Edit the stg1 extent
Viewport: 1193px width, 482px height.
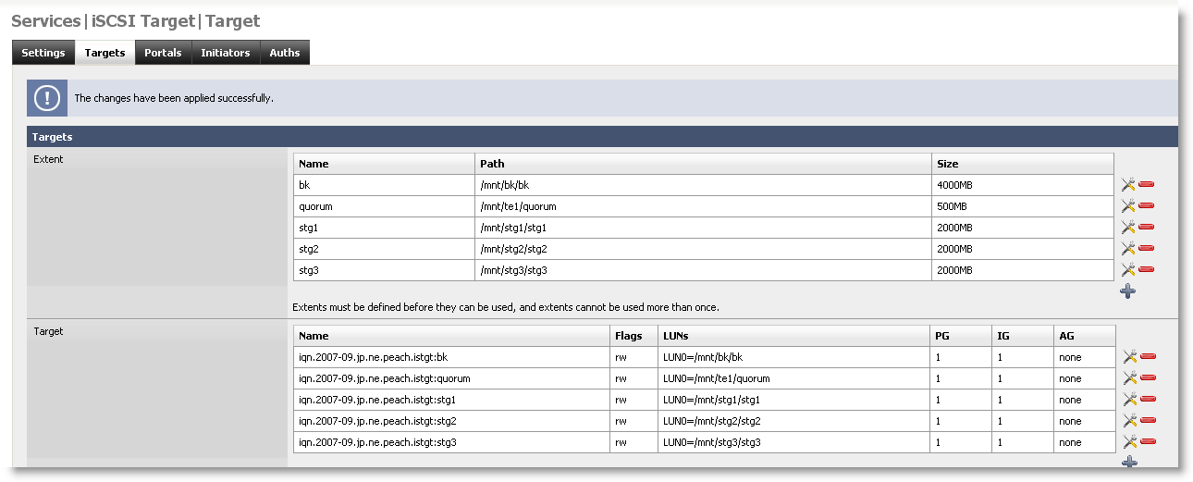coord(1128,228)
